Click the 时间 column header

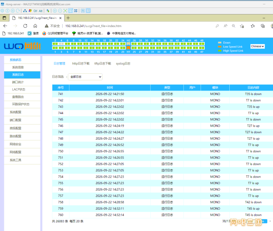tap(110, 88)
